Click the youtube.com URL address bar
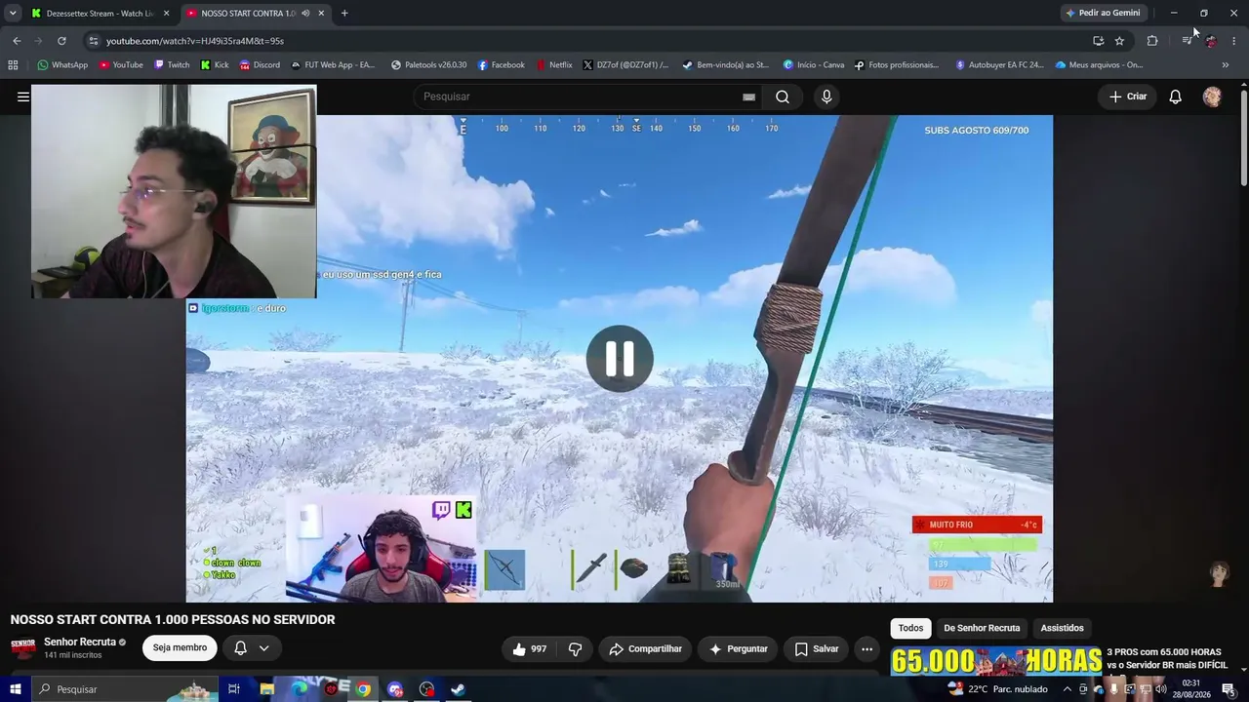The width and height of the screenshot is (1249, 702). (x=585, y=41)
